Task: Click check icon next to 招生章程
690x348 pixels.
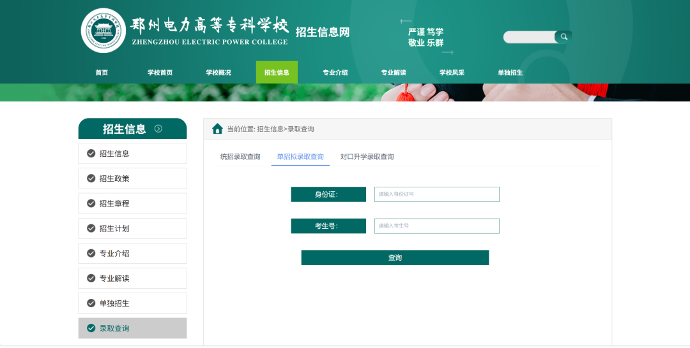Action: pyautogui.click(x=91, y=203)
